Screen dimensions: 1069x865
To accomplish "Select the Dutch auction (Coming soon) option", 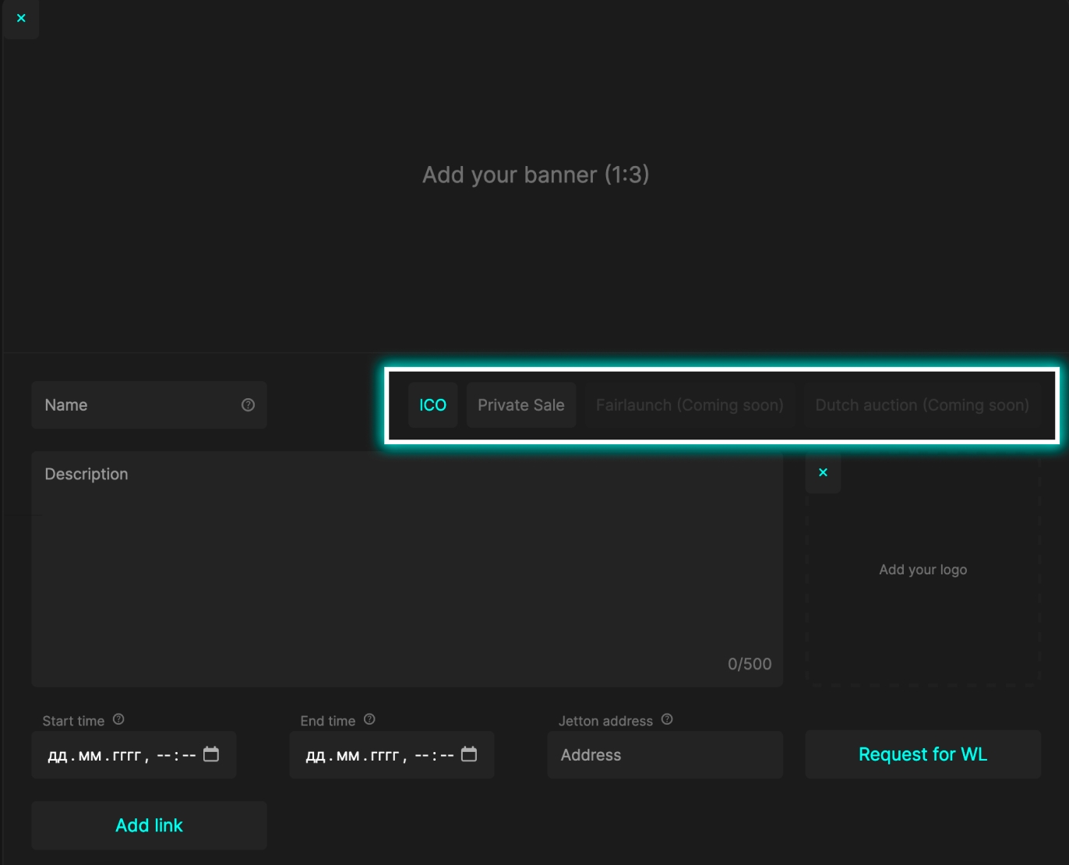I will pos(922,405).
